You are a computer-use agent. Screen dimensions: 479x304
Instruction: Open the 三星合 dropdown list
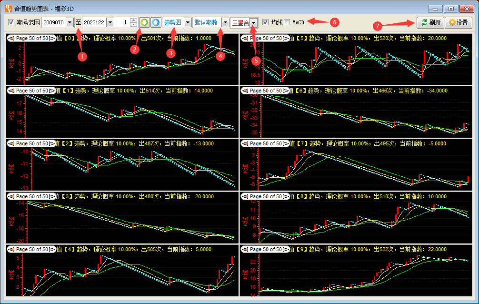click(x=254, y=22)
